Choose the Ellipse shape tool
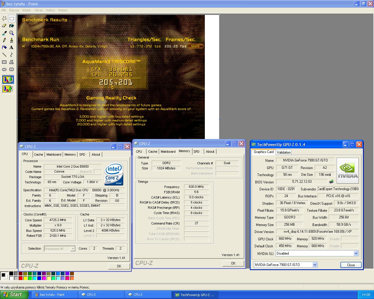This screenshot has width=374, height=299. pyautogui.click(x=4, y=69)
